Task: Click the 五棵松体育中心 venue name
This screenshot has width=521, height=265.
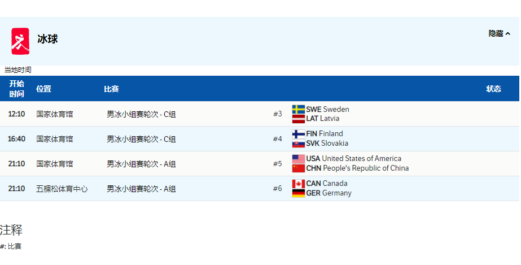Action: coord(62,189)
